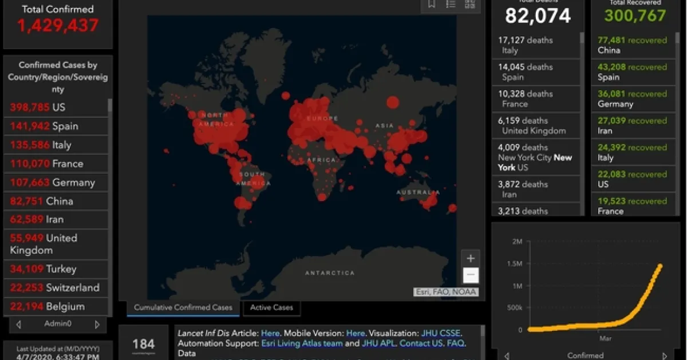Open the basemap gallery grid icon
The width and height of the screenshot is (687, 360).
click(469, 5)
